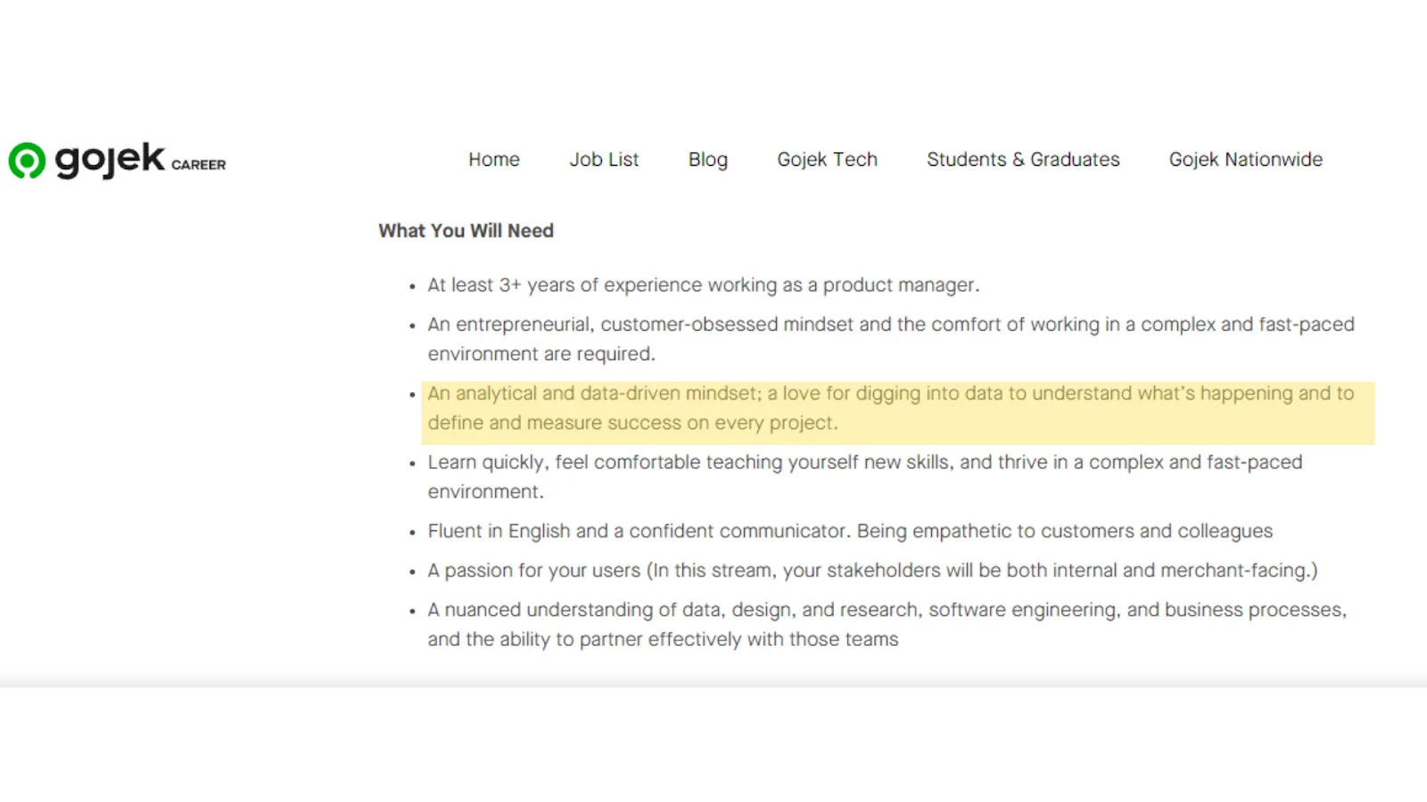
Task: Select Students & Graduates menu item
Action: [1023, 160]
